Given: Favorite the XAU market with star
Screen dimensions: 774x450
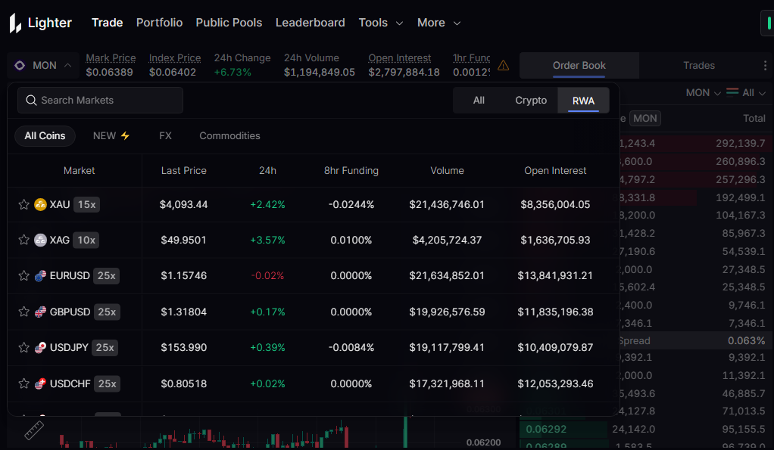Looking at the screenshot, I should pyautogui.click(x=23, y=204).
